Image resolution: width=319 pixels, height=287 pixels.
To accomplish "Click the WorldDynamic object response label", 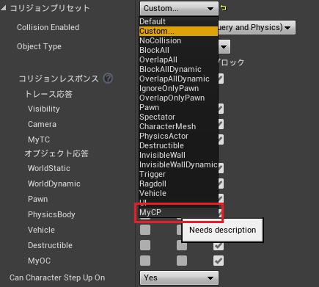I will pyautogui.click(x=54, y=184).
